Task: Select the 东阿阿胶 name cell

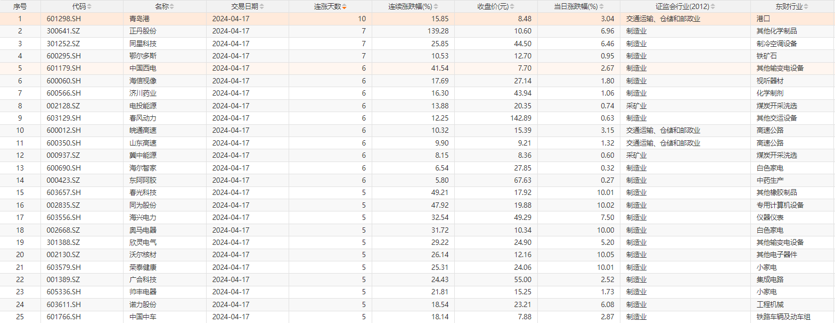Action: 165,181
